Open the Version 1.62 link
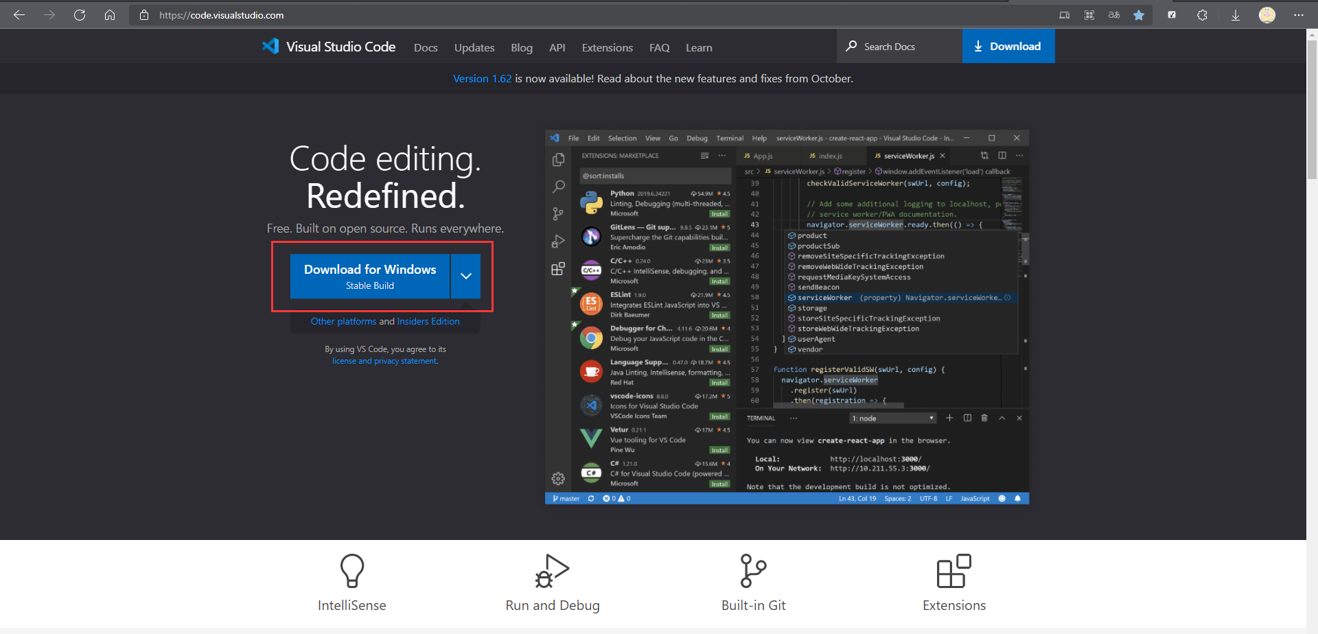Viewport: 1318px width, 634px height. click(x=482, y=78)
